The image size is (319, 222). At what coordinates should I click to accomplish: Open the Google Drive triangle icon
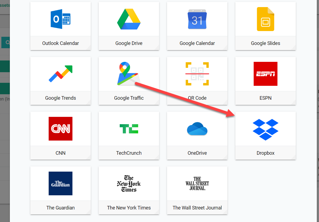tap(129, 19)
